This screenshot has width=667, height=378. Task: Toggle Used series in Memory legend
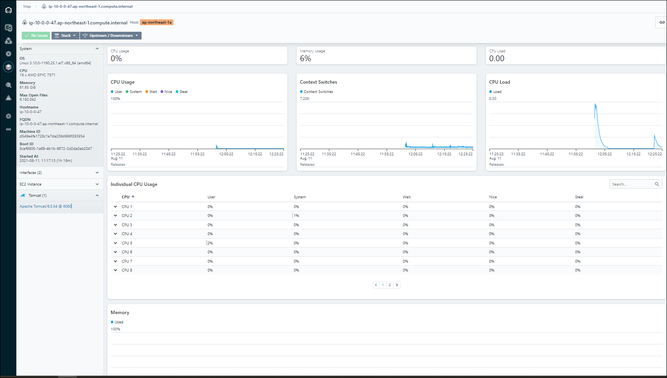tap(117, 322)
